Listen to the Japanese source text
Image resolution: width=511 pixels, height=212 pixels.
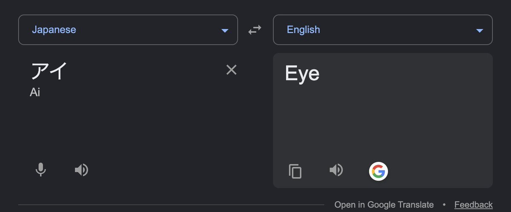pos(81,170)
